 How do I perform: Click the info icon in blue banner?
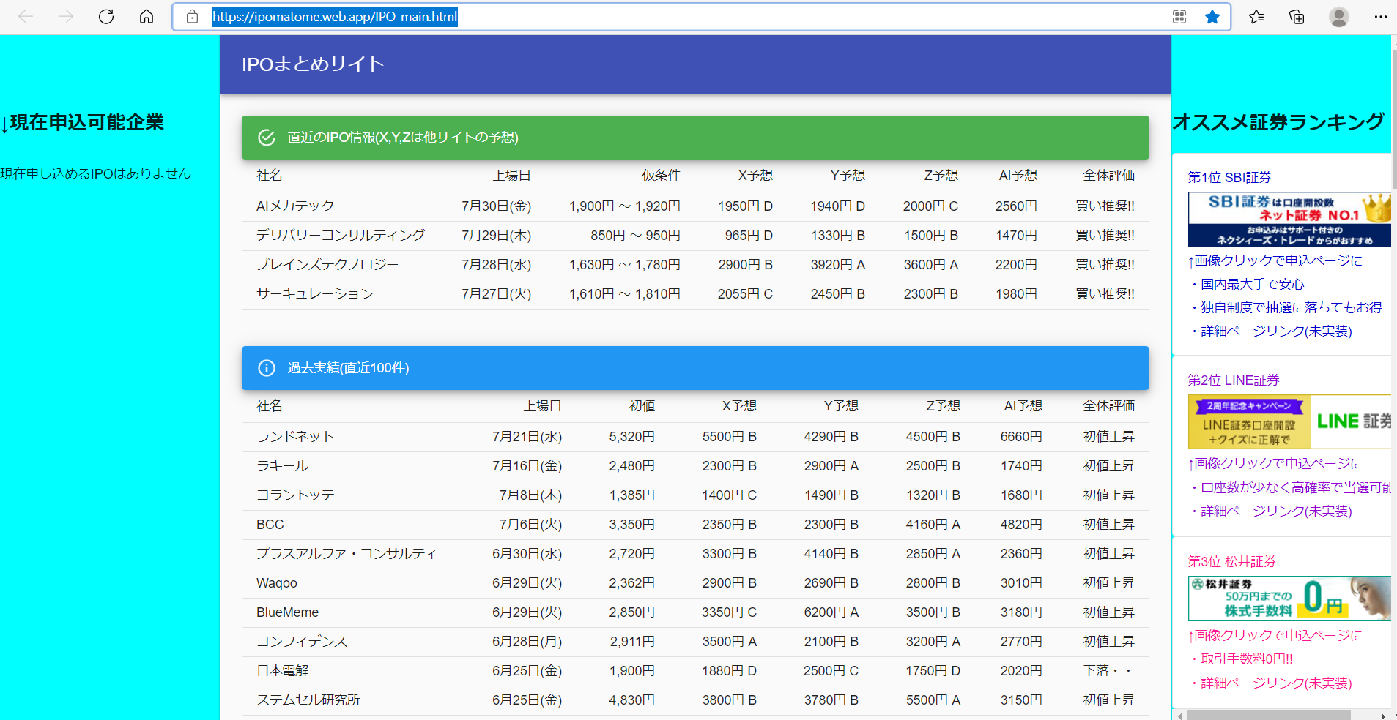267,368
